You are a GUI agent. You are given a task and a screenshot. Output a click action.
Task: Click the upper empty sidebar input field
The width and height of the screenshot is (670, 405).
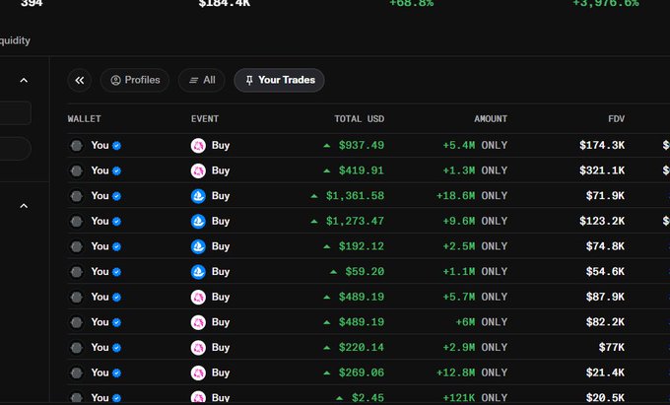point(16,112)
